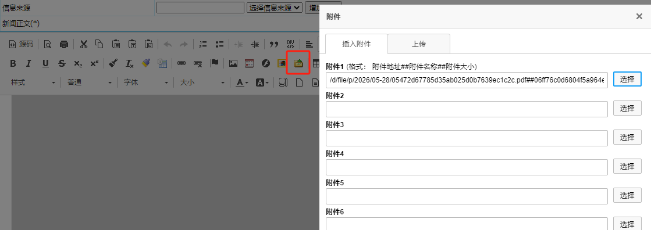
Task: Click the blank new page icon
Action: coord(299,82)
